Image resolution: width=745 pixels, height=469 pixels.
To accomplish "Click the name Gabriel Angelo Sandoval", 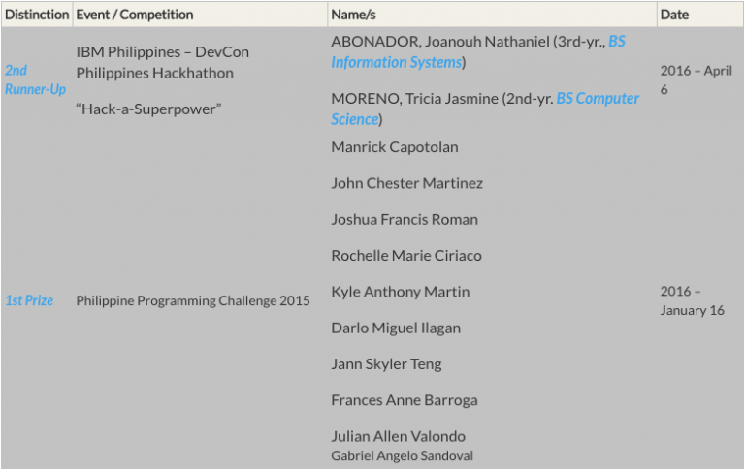I will click(402, 455).
